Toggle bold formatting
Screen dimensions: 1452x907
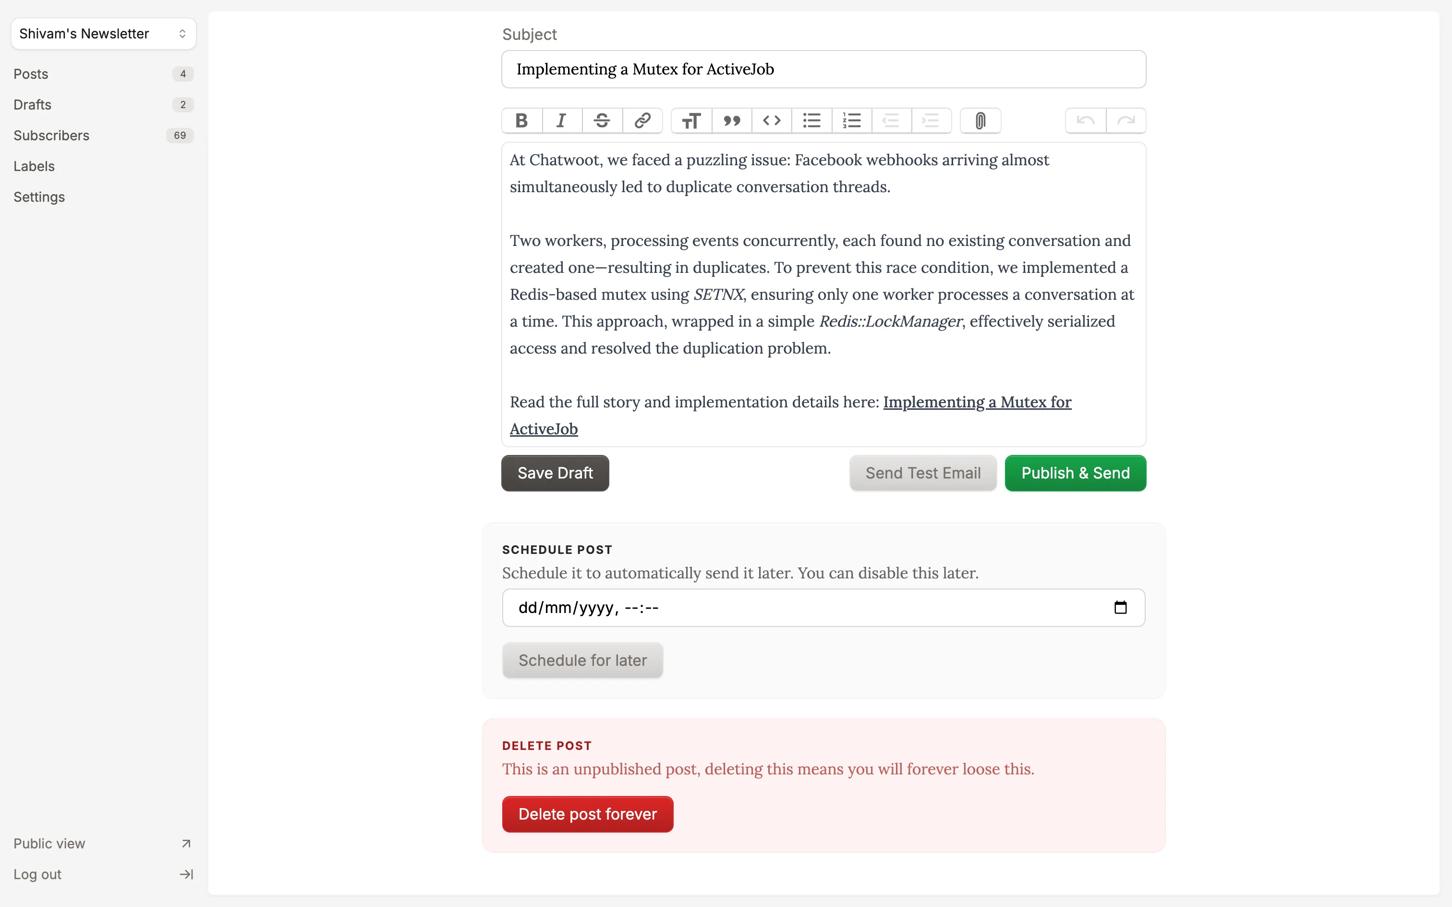520,120
